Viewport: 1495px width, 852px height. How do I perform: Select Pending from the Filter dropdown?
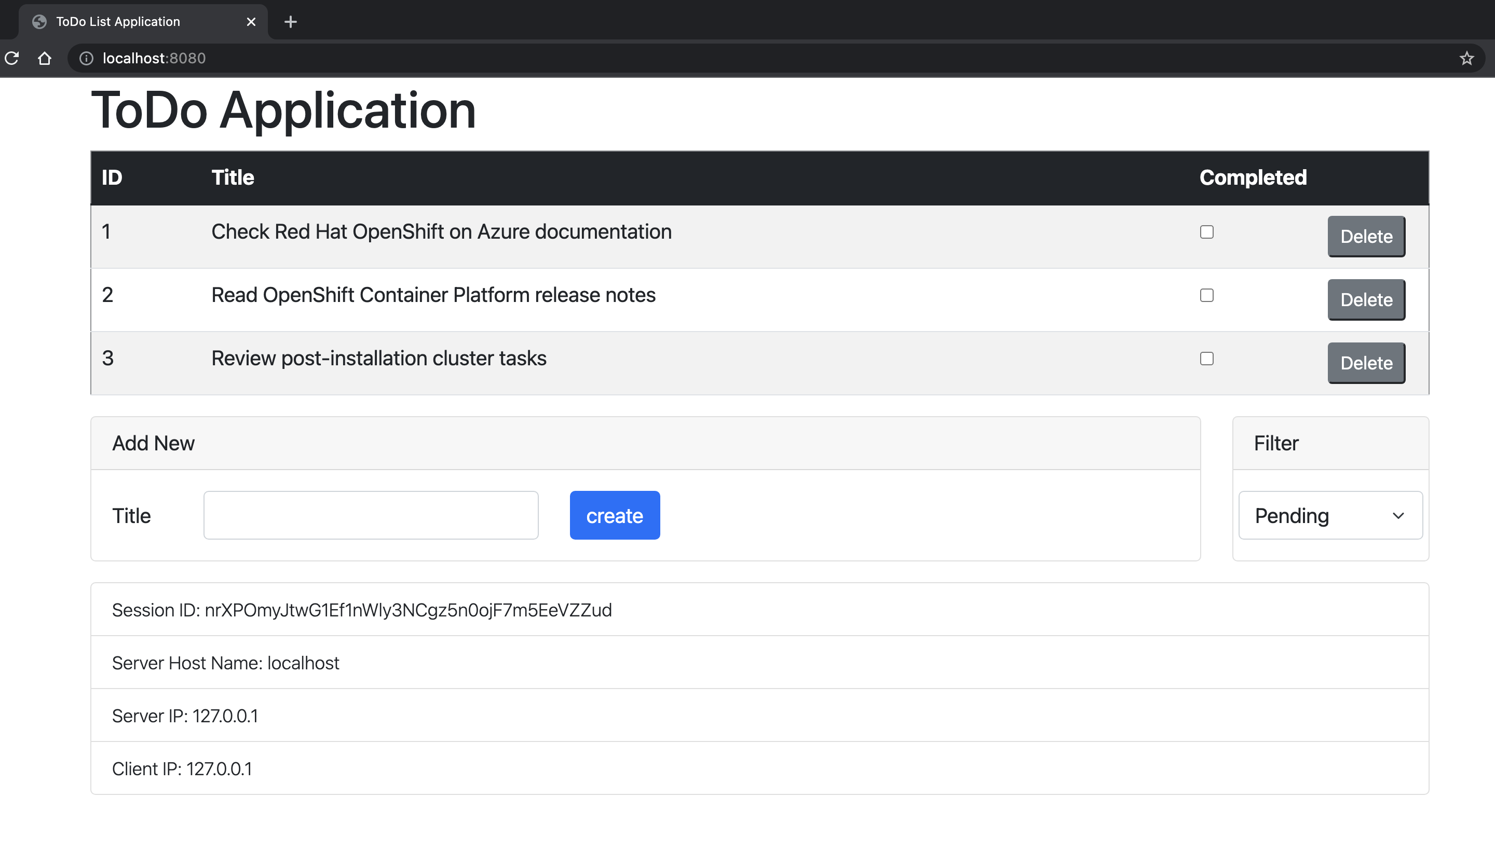(x=1329, y=514)
